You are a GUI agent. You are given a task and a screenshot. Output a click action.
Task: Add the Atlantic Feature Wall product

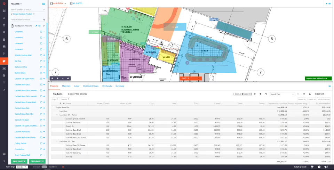[44, 55]
